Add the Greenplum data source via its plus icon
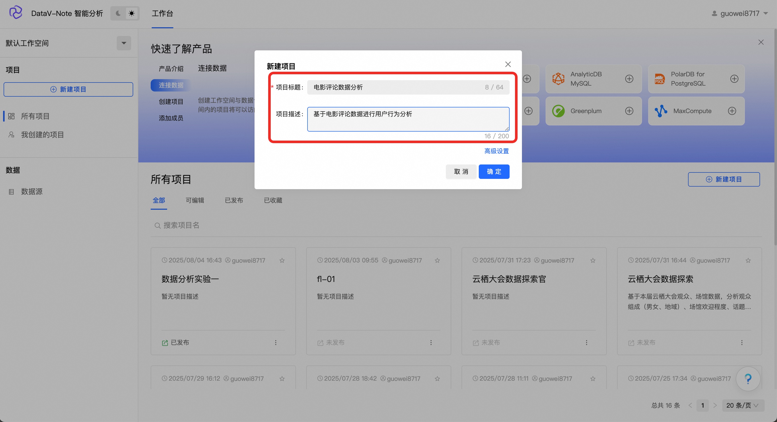Image resolution: width=777 pixels, height=422 pixels. click(629, 111)
